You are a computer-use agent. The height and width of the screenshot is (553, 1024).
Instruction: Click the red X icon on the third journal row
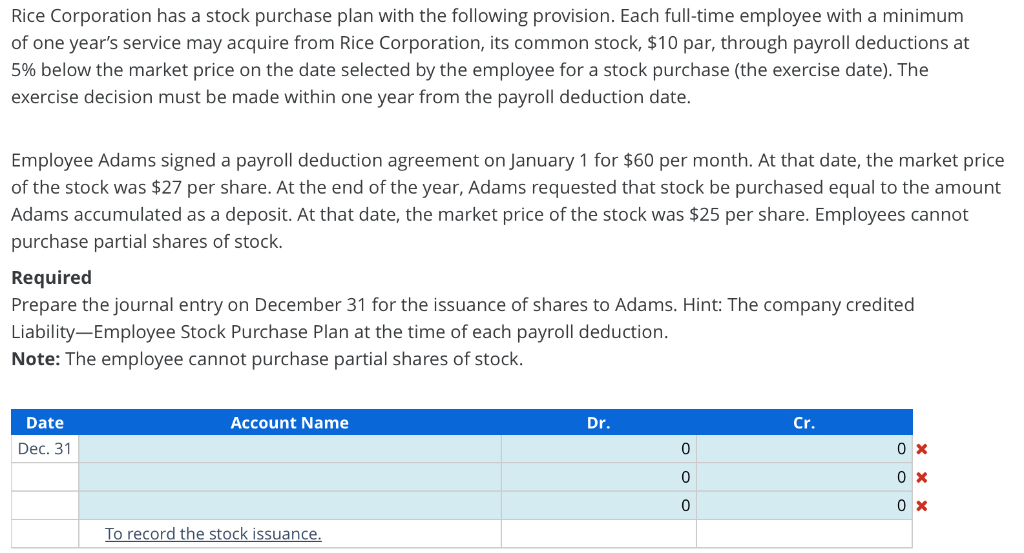(x=922, y=506)
